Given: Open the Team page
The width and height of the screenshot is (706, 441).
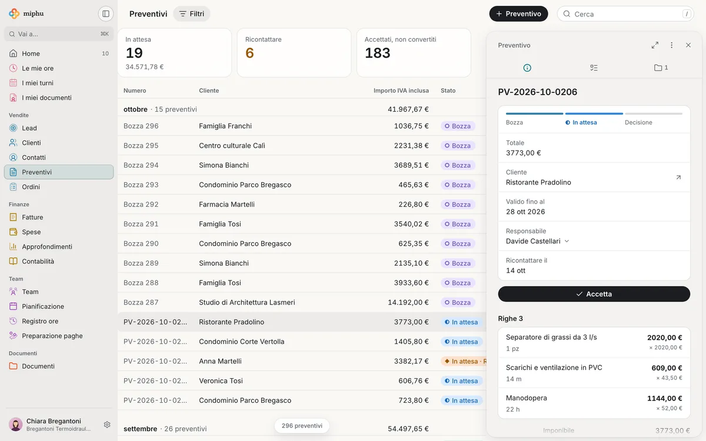Looking at the screenshot, I should pos(59,292).
